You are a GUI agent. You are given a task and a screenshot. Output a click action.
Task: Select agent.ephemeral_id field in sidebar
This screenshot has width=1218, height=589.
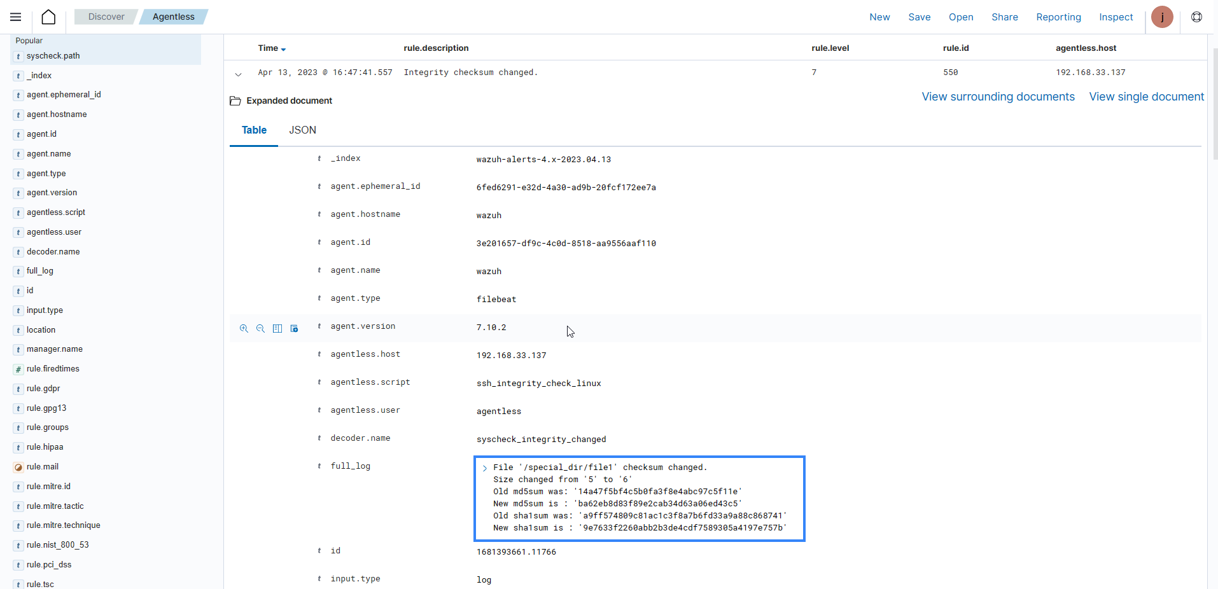tap(64, 95)
